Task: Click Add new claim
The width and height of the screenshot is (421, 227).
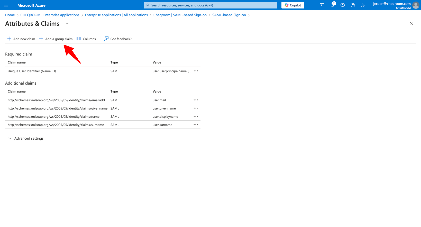Action: tap(21, 39)
